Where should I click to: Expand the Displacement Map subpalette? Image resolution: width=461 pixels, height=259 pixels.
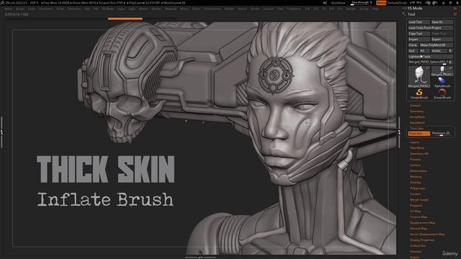423,222
